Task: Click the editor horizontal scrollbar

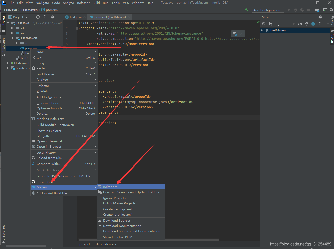Action: pyautogui.click(x=149, y=240)
